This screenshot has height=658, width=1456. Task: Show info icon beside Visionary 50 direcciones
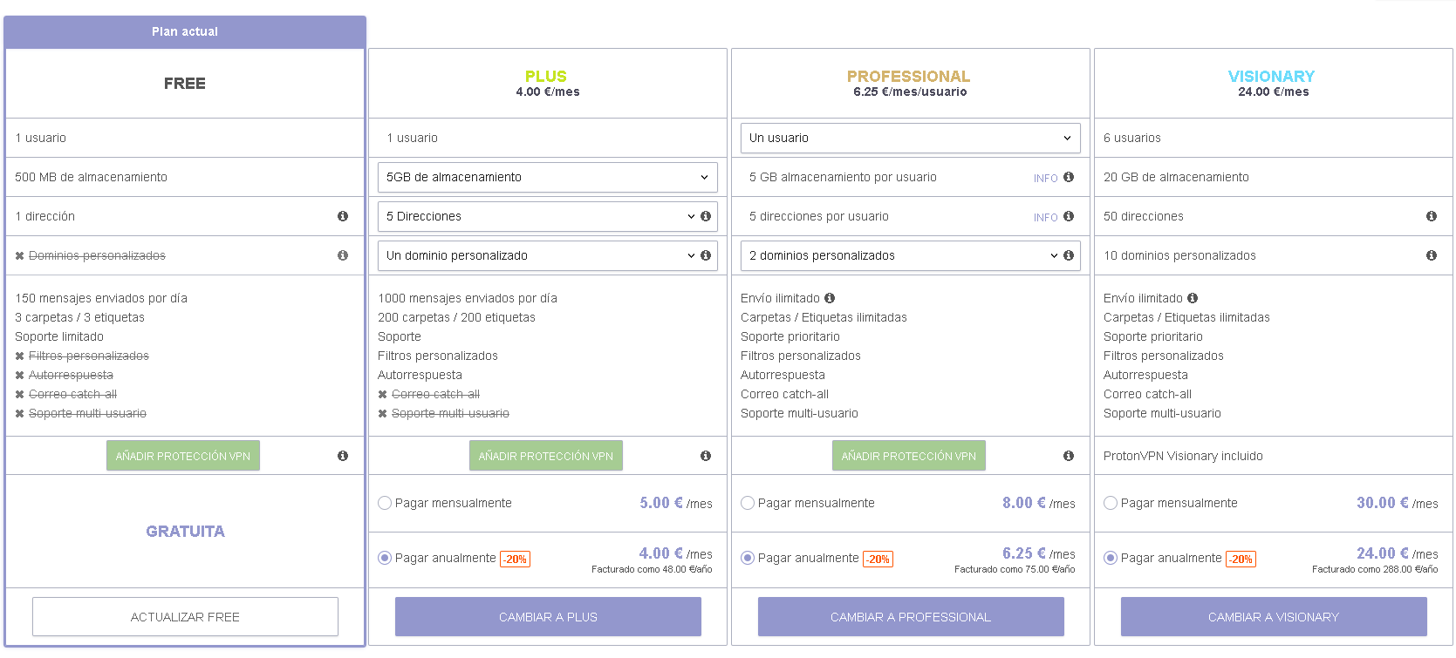(1432, 216)
